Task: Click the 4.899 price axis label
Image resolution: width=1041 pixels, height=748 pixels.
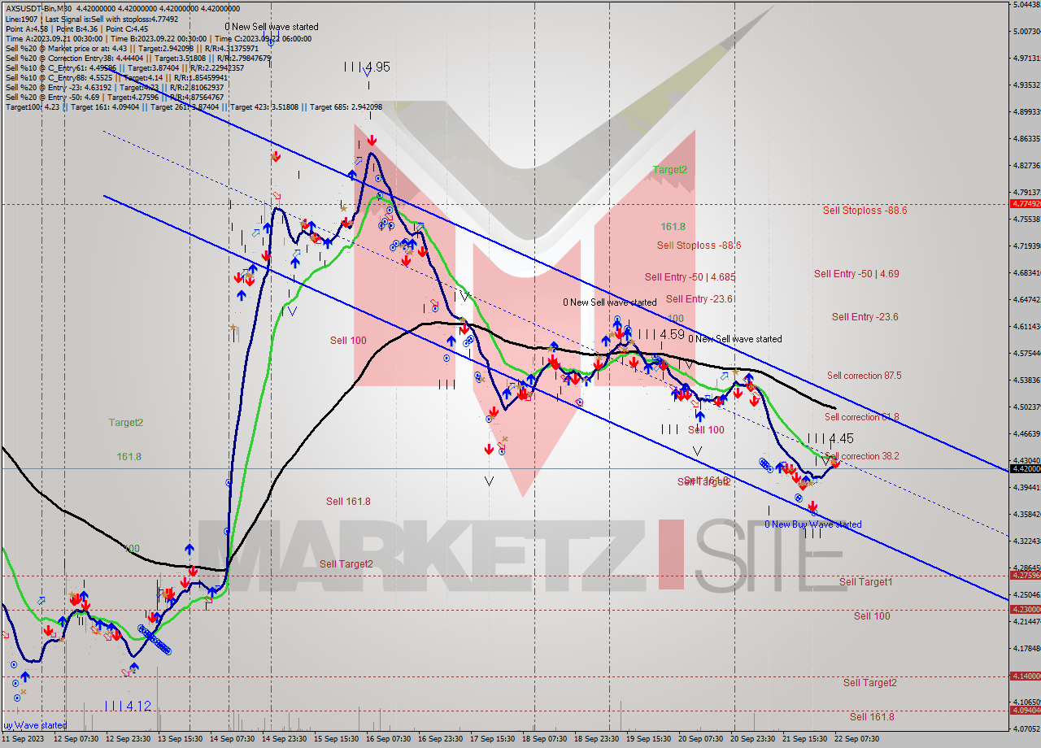Action: pos(1026,111)
